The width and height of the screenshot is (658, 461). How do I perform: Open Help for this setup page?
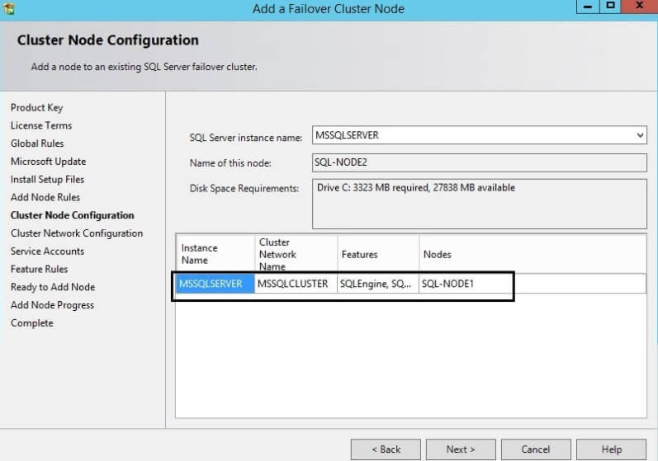pyautogui.click(x=611, y=449)
